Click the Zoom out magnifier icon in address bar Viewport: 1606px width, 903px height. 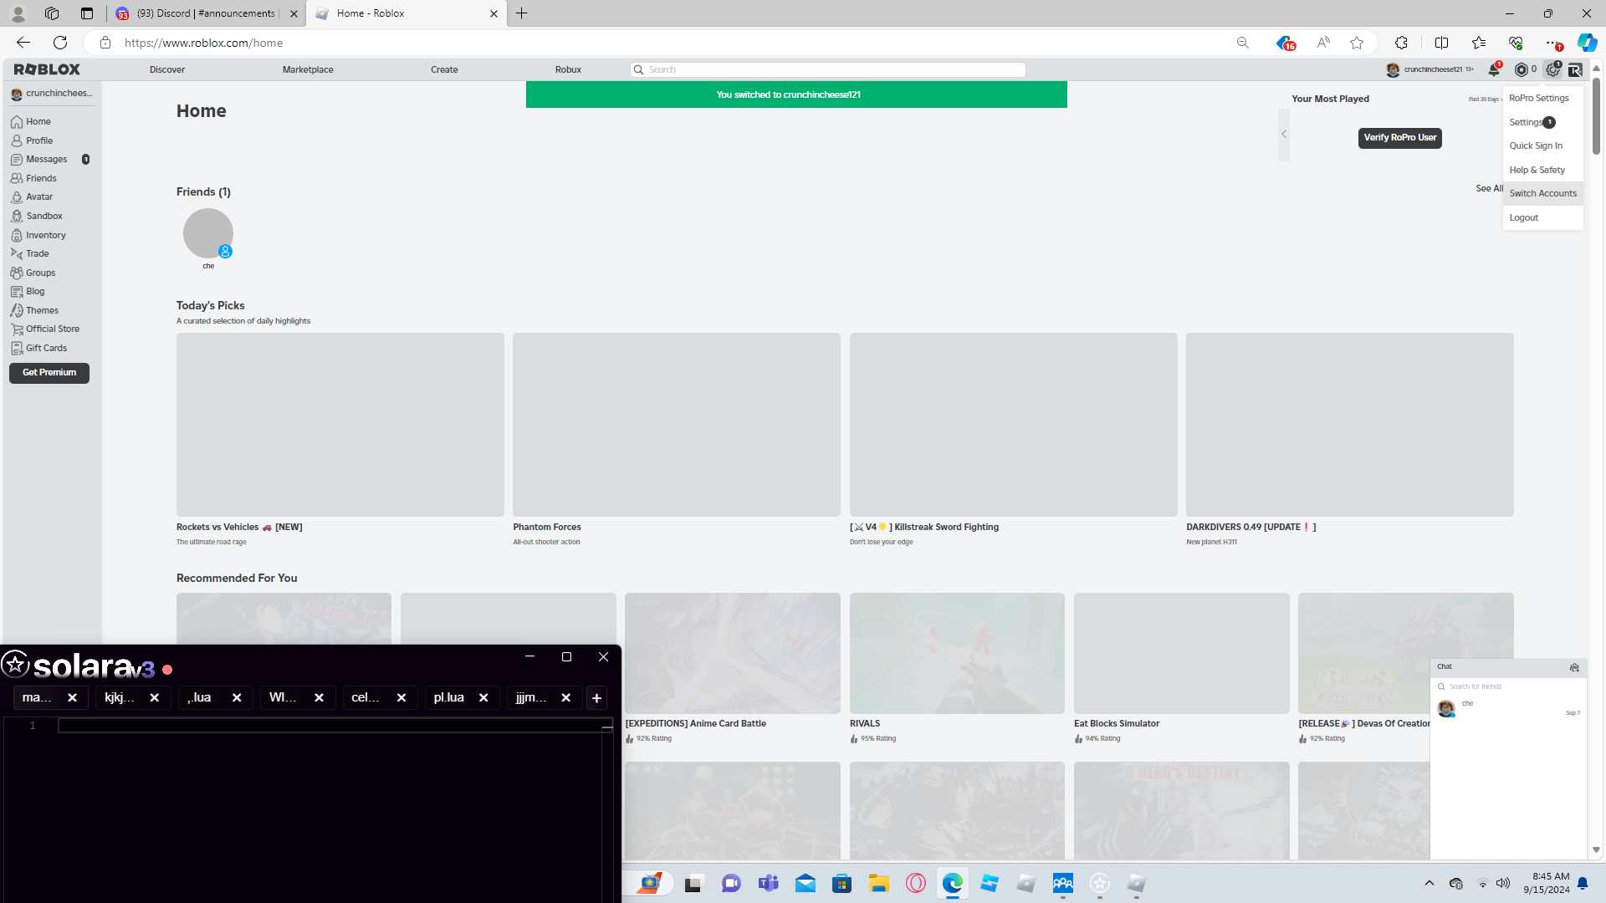(1243, 43)
